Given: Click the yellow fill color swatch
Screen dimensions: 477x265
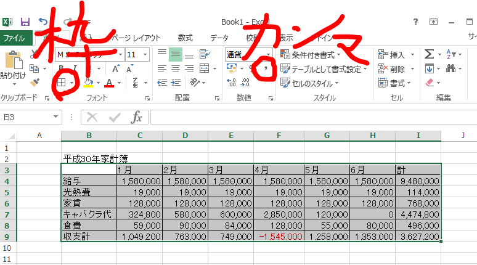Looking at the screenshot, I should point(88,83).
